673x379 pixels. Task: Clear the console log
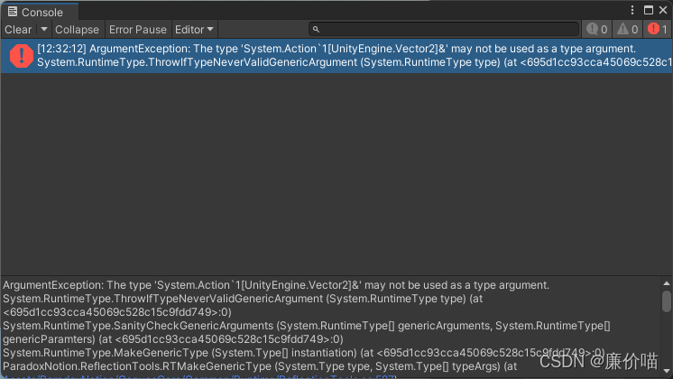(18, 30)
